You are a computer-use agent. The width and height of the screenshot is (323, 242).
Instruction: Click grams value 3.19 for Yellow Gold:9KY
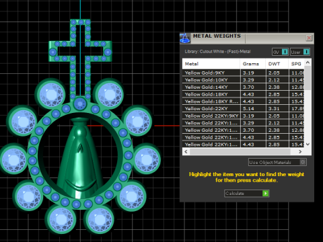[x=248, y=73]
